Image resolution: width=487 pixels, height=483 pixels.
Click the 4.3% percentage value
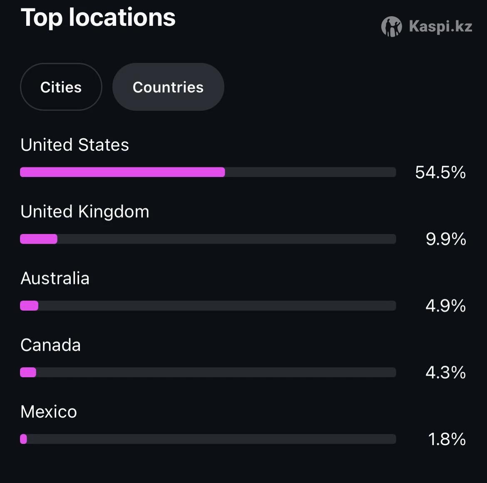pyautogui.click(x=445, y=372)
